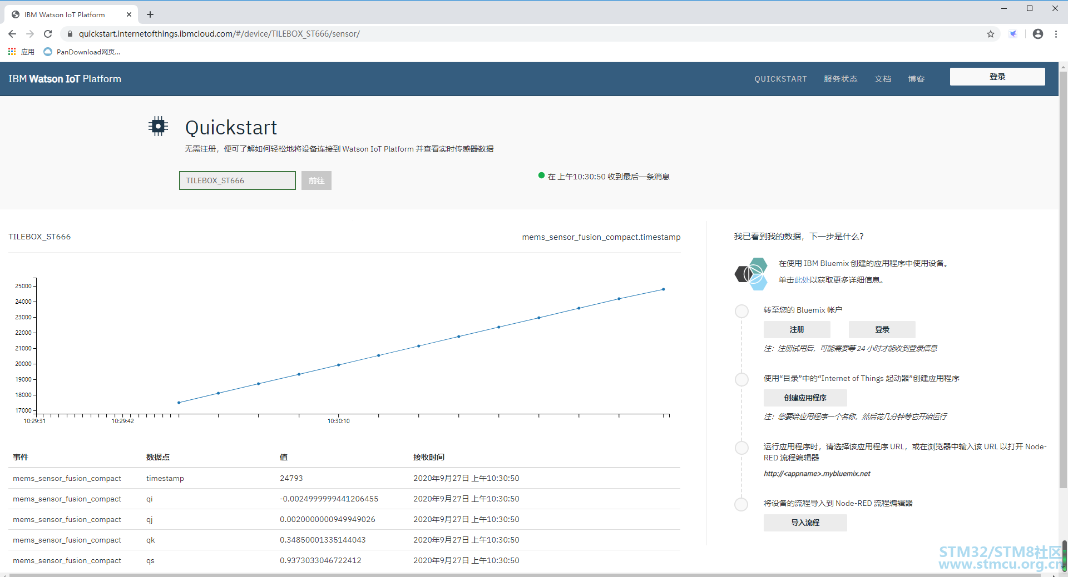Click the last data point on the chart
The height and width of the screenshot is (577, 1068).
(663, 289)
